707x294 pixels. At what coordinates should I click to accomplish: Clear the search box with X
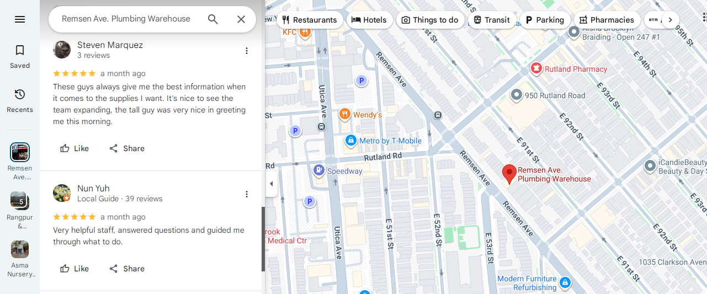[x=241, y=19]
